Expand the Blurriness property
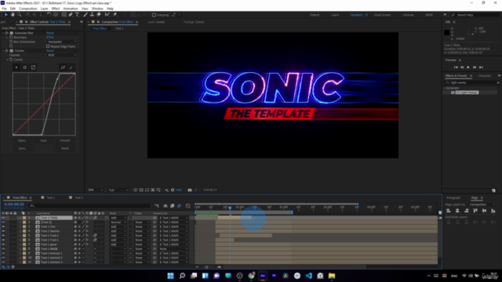The width and height of the screenshot is (502, 282). click(x=7, y=38)
